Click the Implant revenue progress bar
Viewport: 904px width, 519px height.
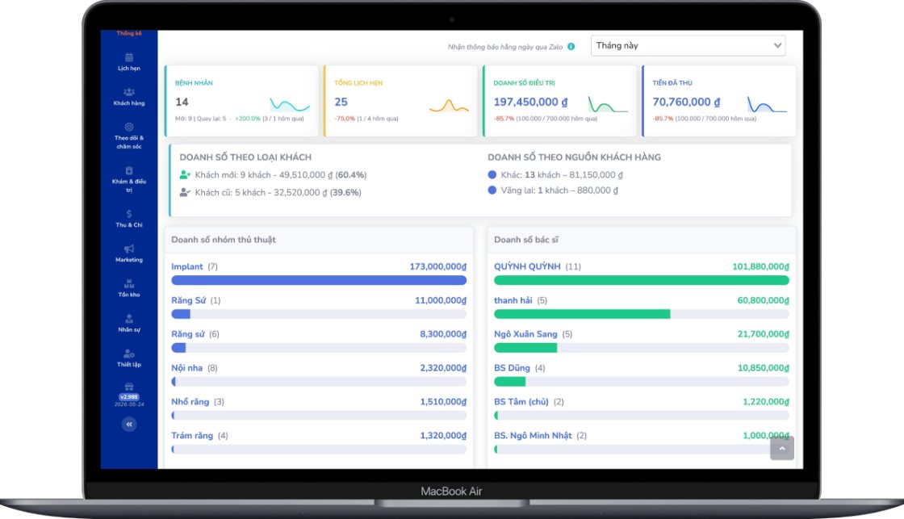(x=319, y=280)
